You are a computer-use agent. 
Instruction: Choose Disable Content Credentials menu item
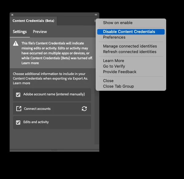click(x=131, y=32)
